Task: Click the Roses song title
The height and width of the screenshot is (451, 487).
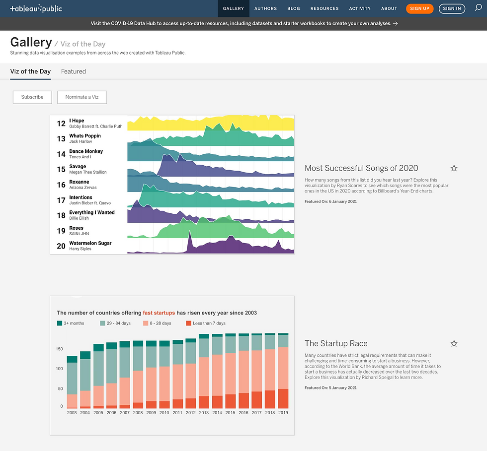Action: pos(76,228)
